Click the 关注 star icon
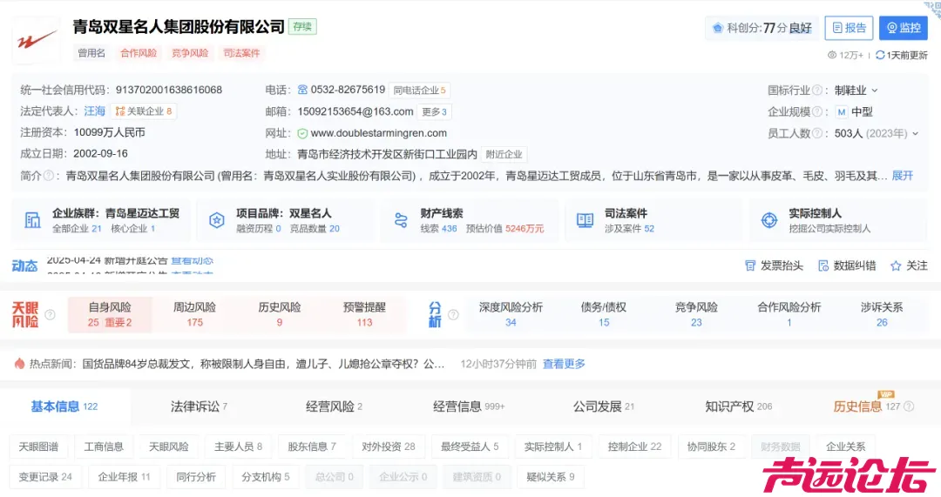941x497 pixels. click(896, 265)
